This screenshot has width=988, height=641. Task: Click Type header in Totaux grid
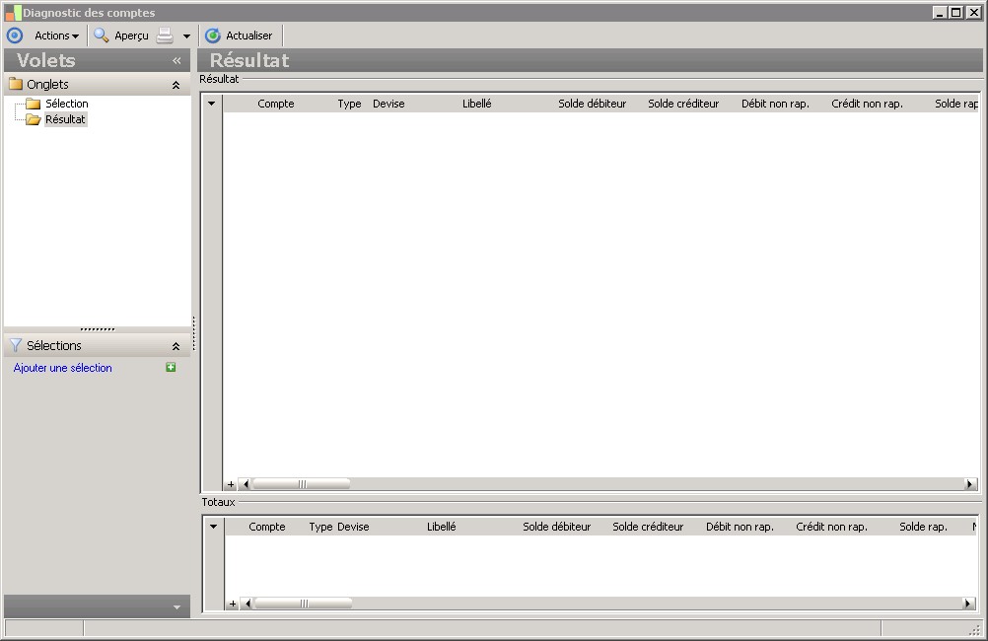[320, 527]
